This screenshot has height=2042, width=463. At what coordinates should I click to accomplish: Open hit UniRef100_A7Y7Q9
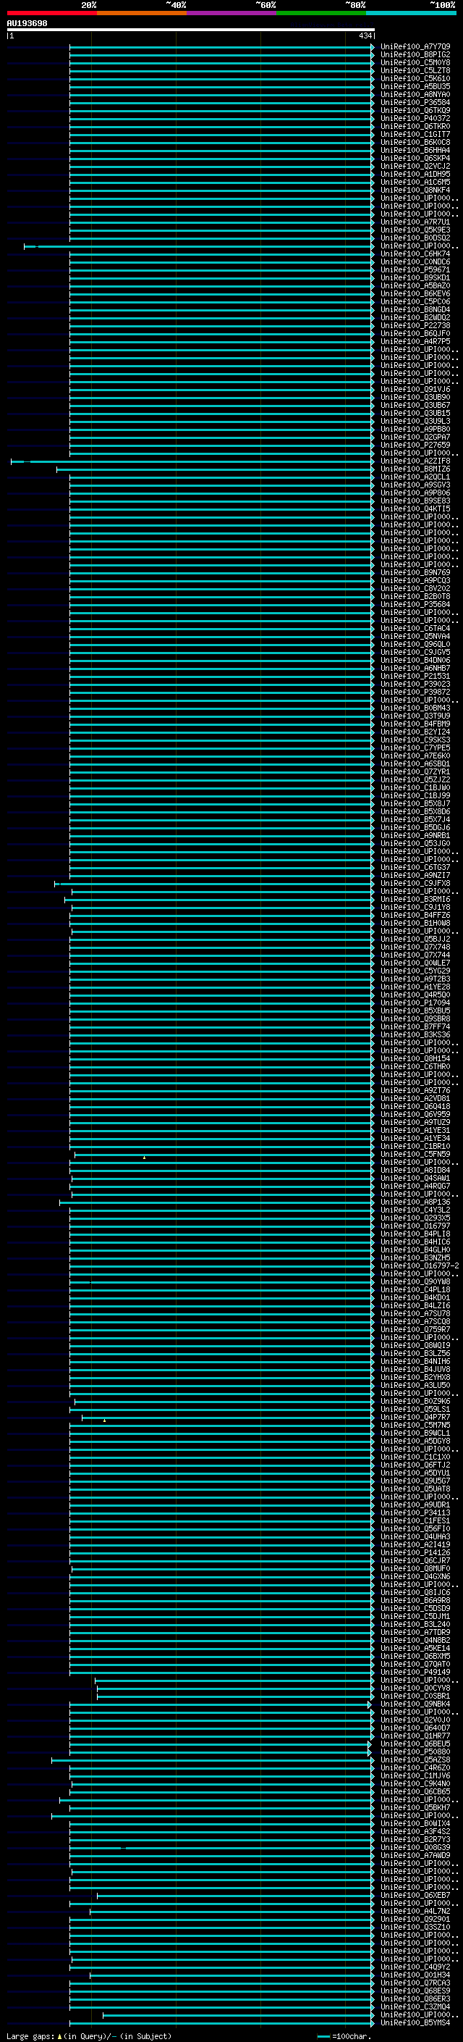tap(415, 47)
